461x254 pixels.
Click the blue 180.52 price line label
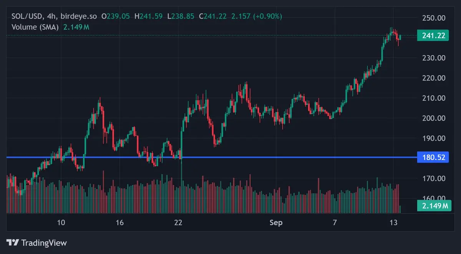pyautogui.click(x=433, y=157)
